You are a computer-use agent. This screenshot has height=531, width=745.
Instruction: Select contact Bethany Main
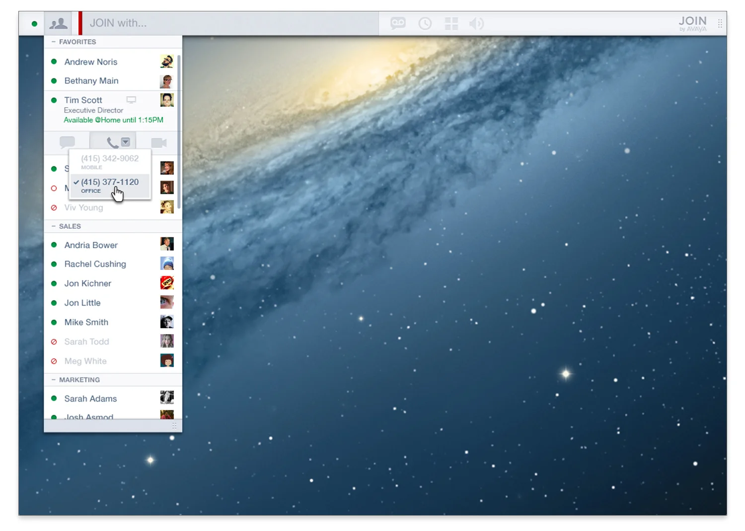click(91, 81)
